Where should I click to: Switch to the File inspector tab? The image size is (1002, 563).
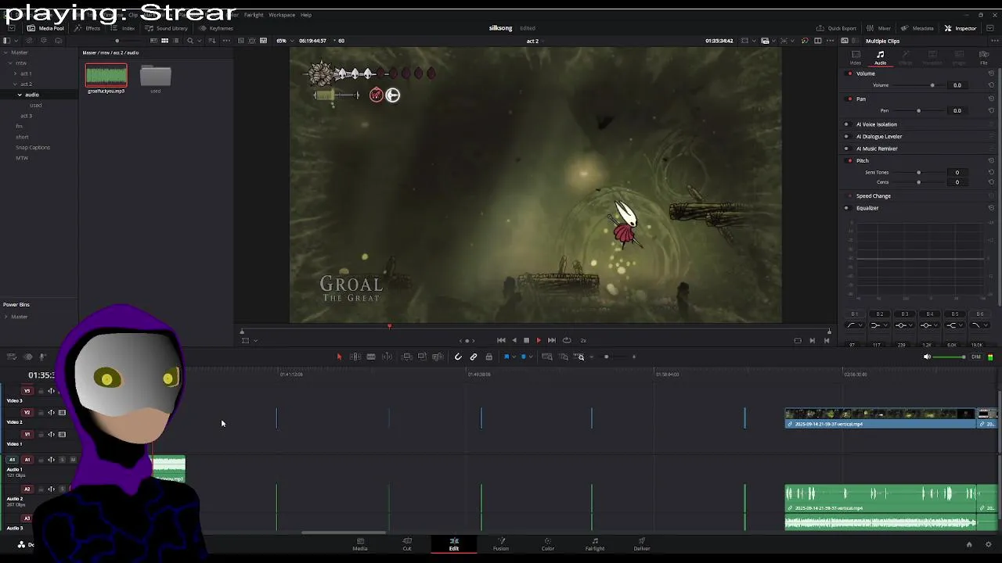point(984,58)
